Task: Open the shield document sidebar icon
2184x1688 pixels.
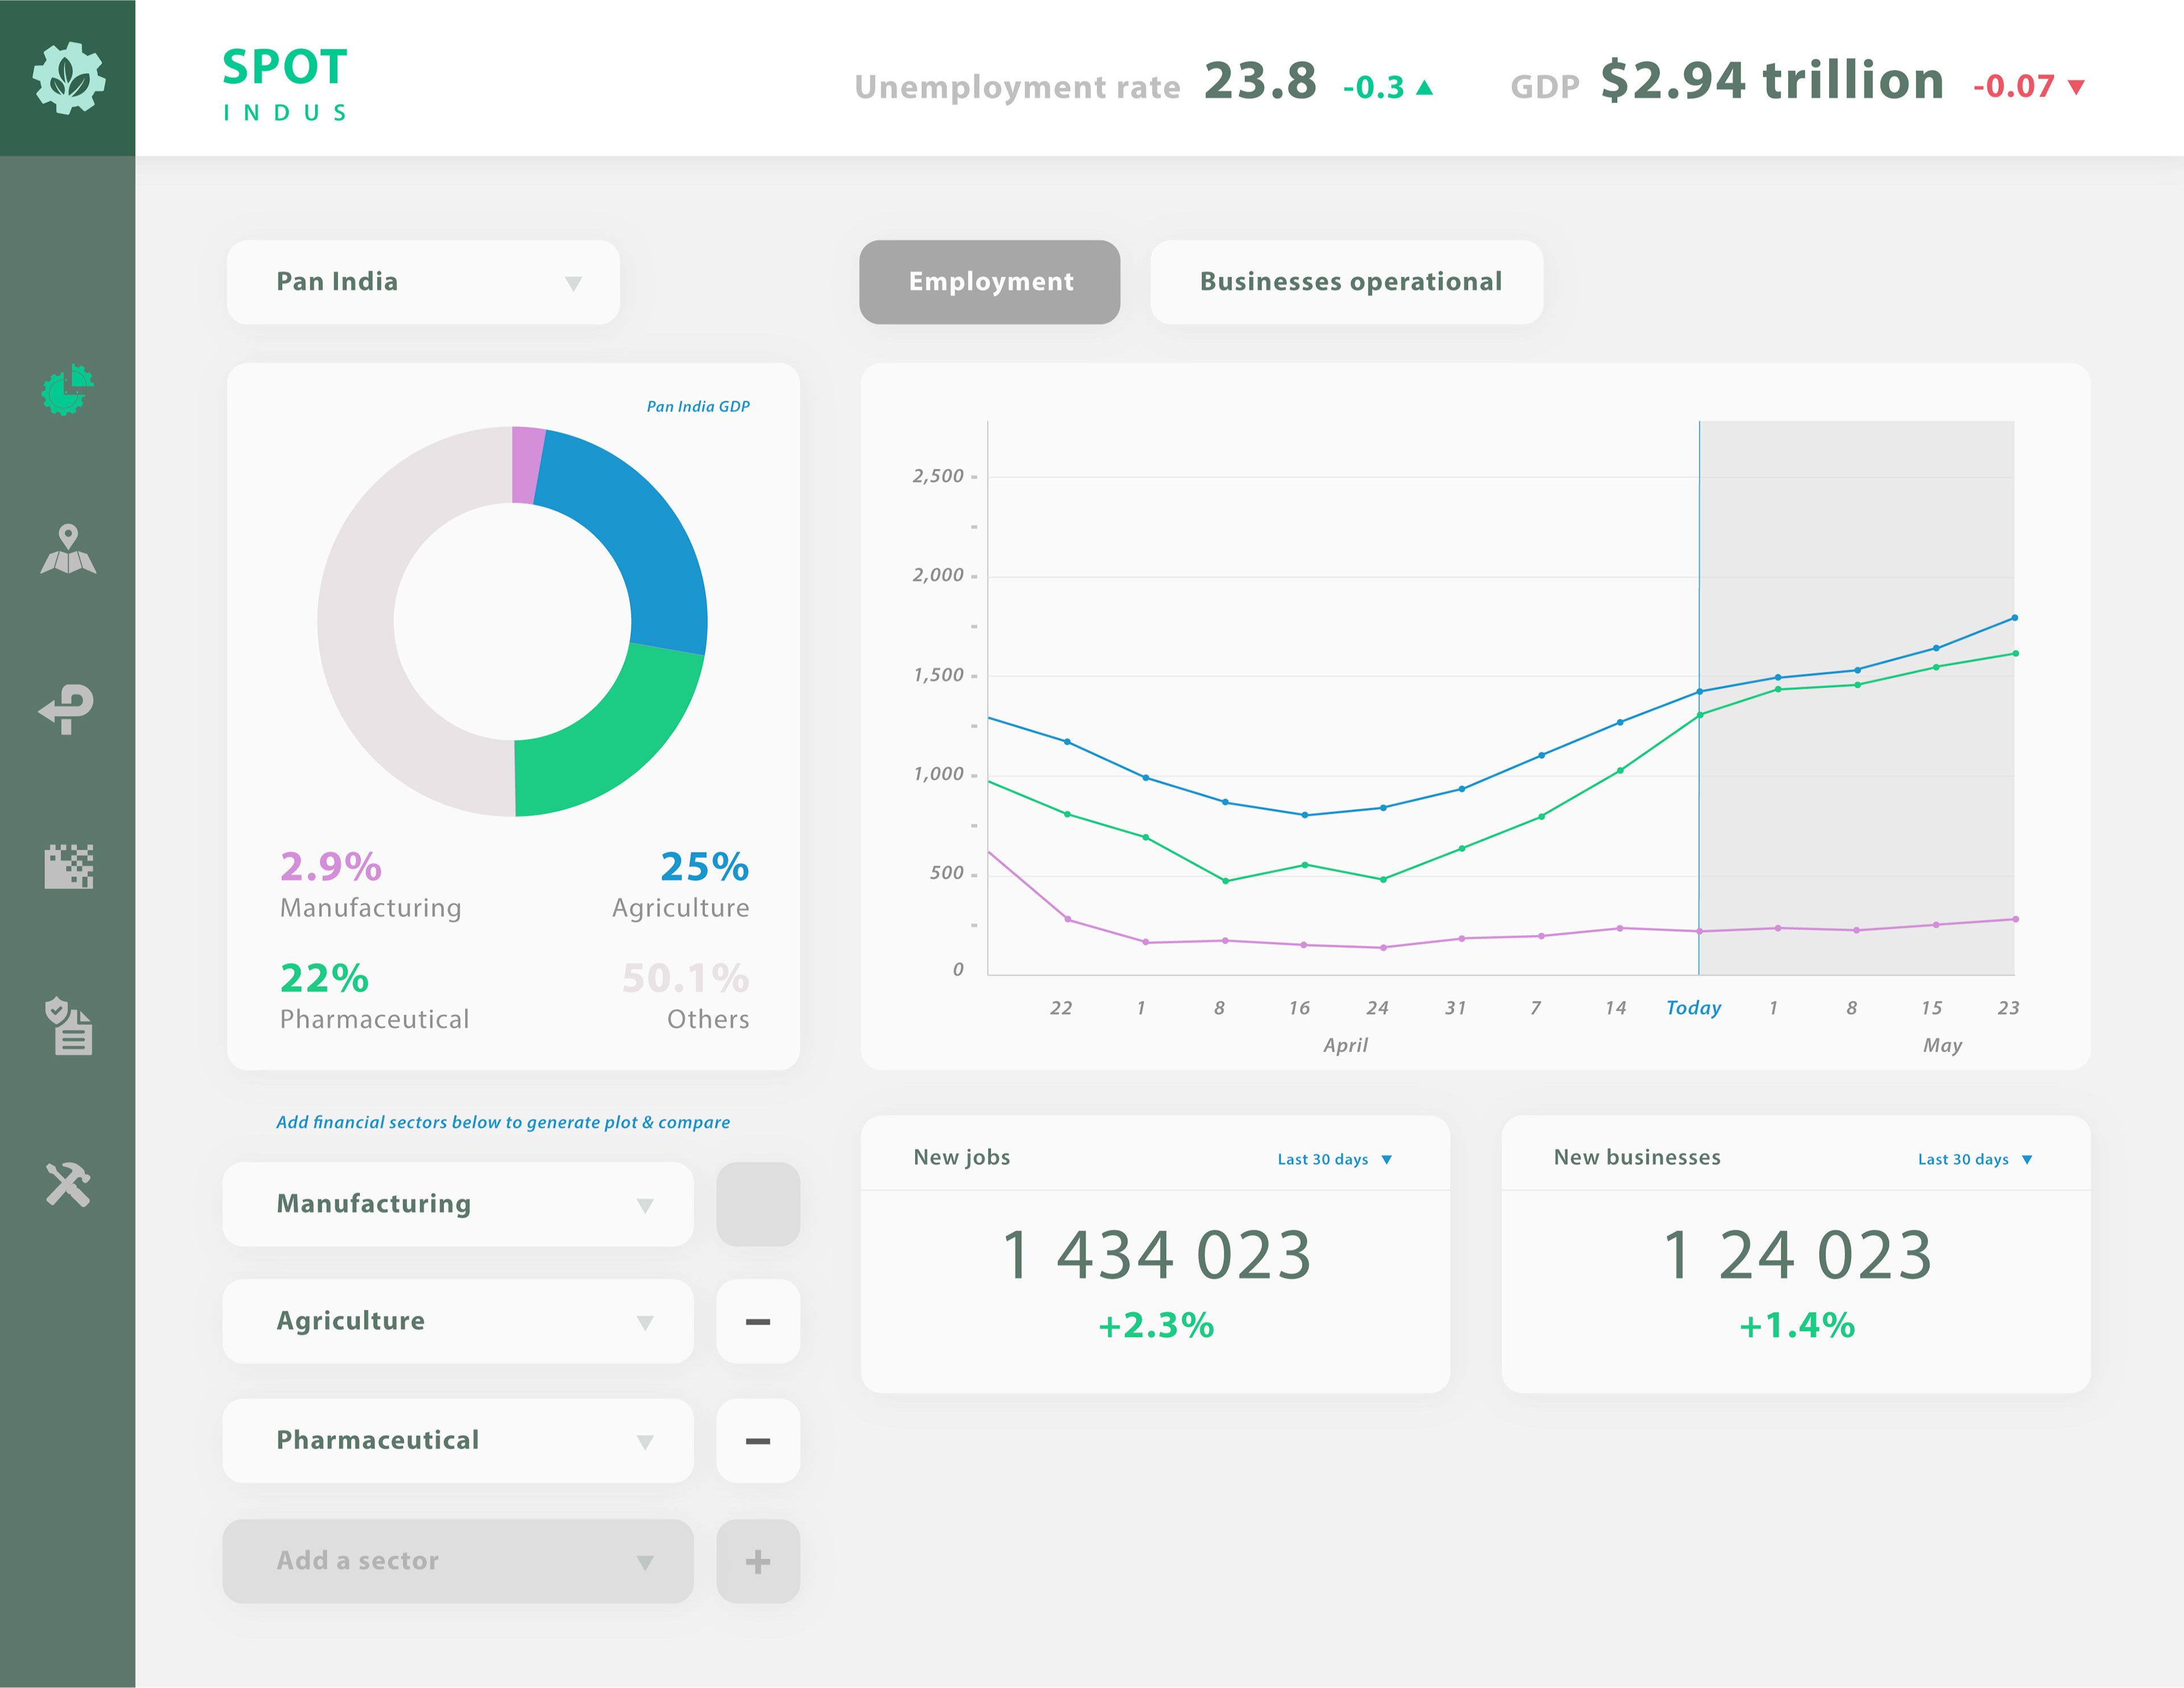Action: (x=68, y=1026)
